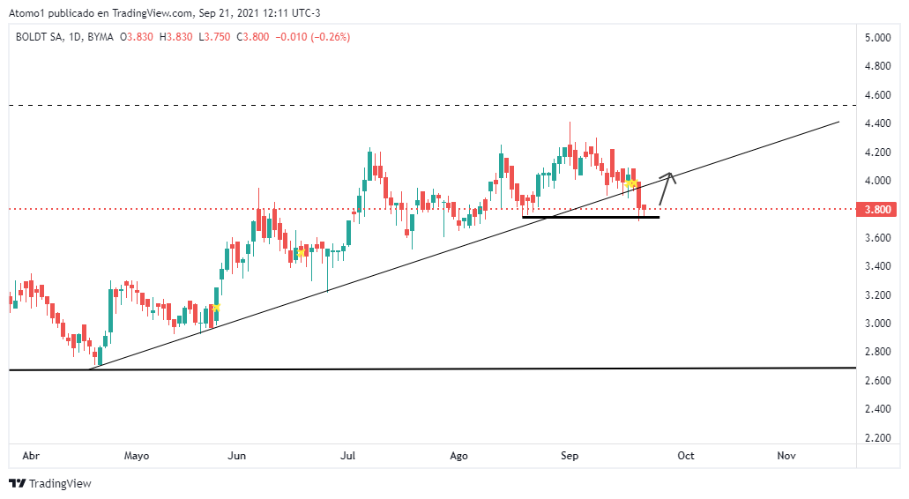This screenshot has width=909, height=499.
Task: Select the short thick support line near 3.750
Action: coord(591,217)
